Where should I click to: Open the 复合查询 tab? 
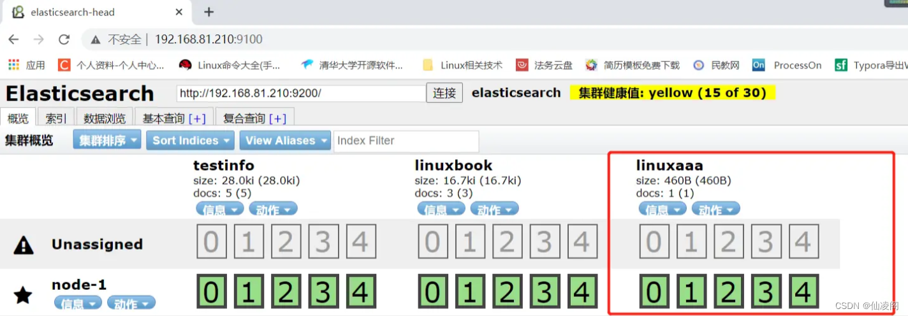255,118
